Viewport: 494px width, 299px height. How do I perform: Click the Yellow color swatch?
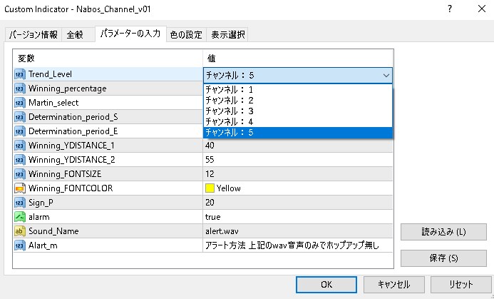pos(210,188)
